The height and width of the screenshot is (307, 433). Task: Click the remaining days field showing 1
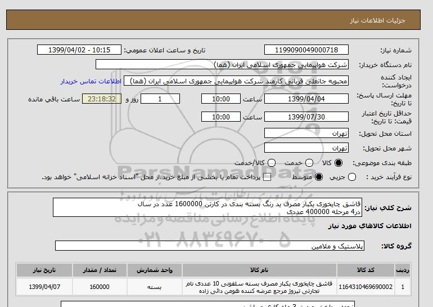[x=160, y=99]
